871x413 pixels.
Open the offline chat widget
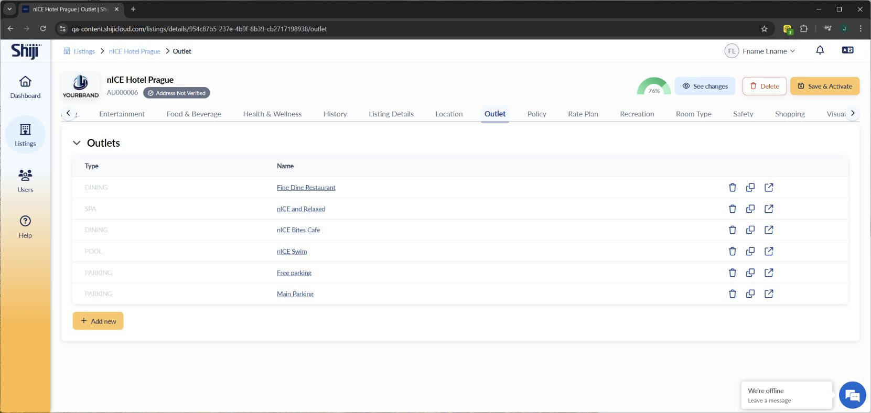pos(852,395)
